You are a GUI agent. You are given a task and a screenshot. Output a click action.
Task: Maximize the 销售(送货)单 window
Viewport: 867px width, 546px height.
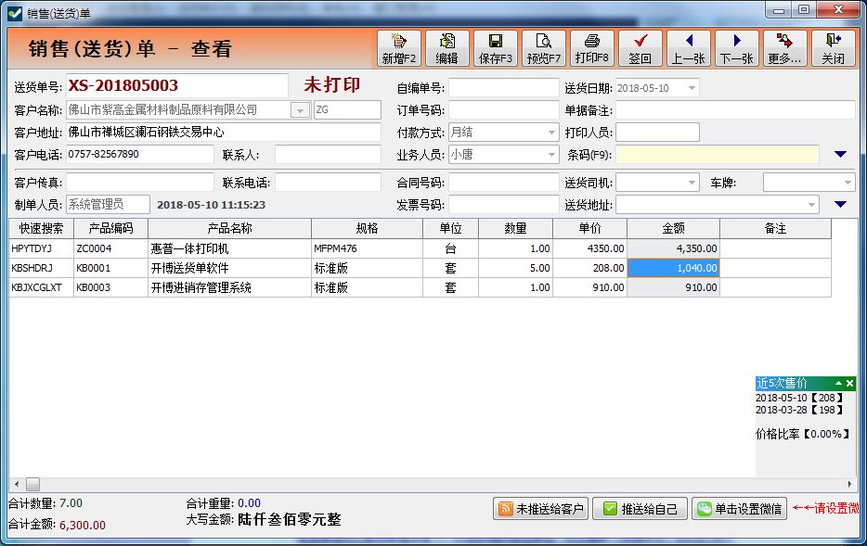point(803,9)
